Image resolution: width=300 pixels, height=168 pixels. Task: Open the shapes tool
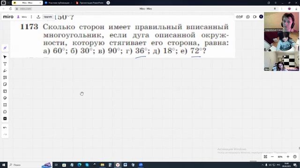(5, 77)
